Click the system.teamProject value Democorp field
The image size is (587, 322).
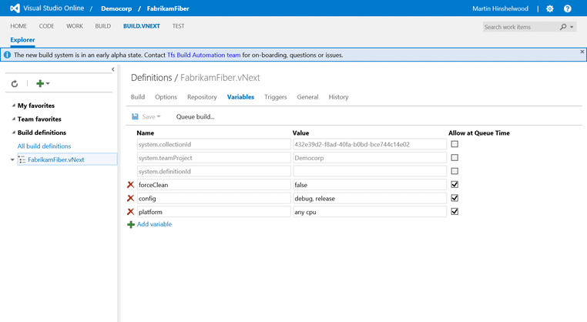pos(370,158)
